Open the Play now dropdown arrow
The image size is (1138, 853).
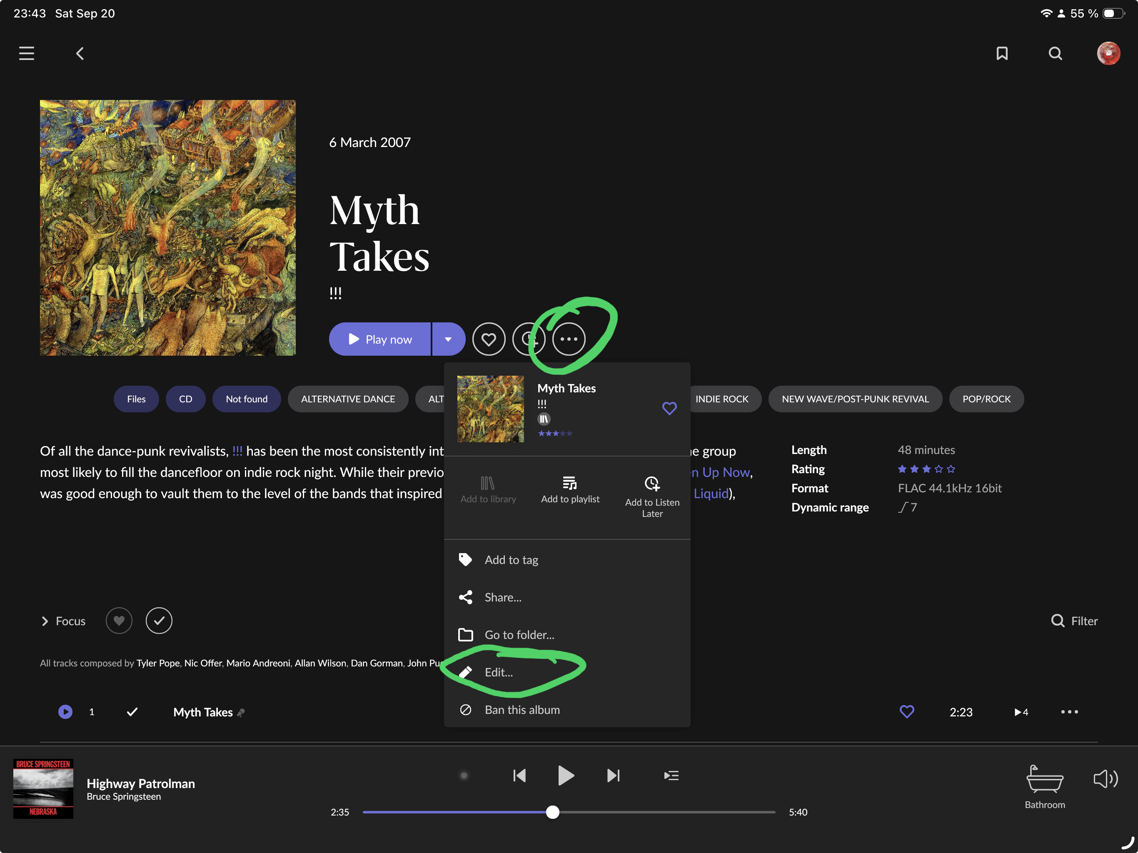click(448, 339)
